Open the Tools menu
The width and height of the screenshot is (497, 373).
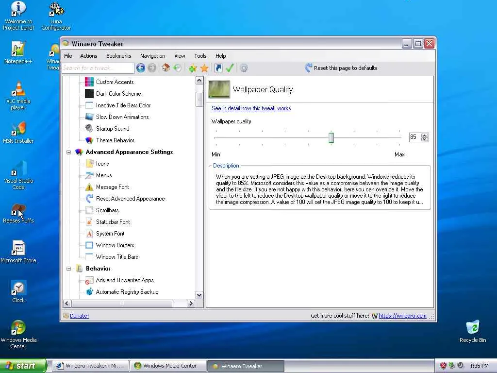click(x=200, y=56)
